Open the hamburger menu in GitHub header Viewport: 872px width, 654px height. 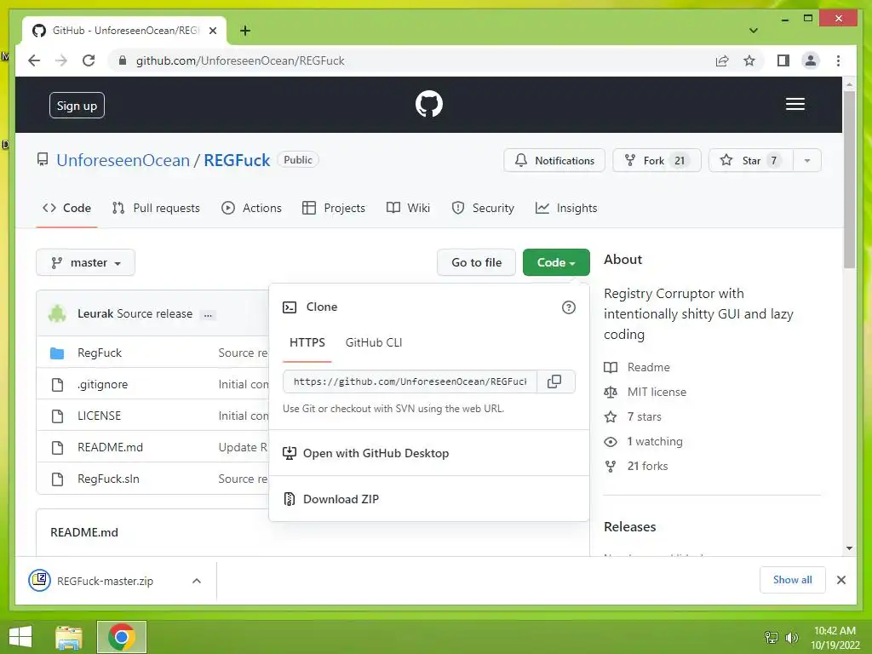tap(795, 104)
